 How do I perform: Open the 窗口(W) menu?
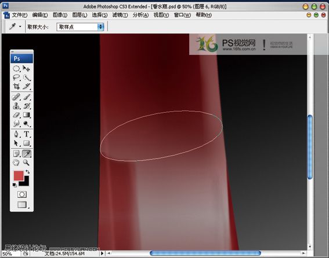click(x=182, y=15)
